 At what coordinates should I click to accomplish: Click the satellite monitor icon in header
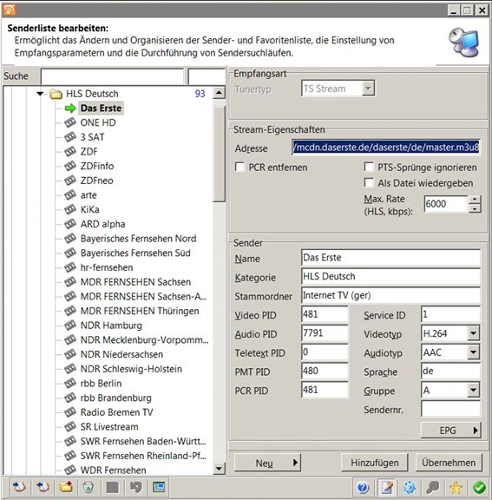tap(463, 43)
